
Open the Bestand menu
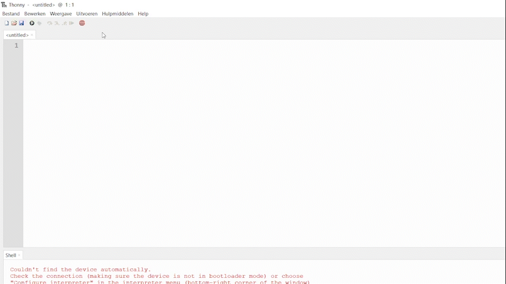(x=11, y=13)
